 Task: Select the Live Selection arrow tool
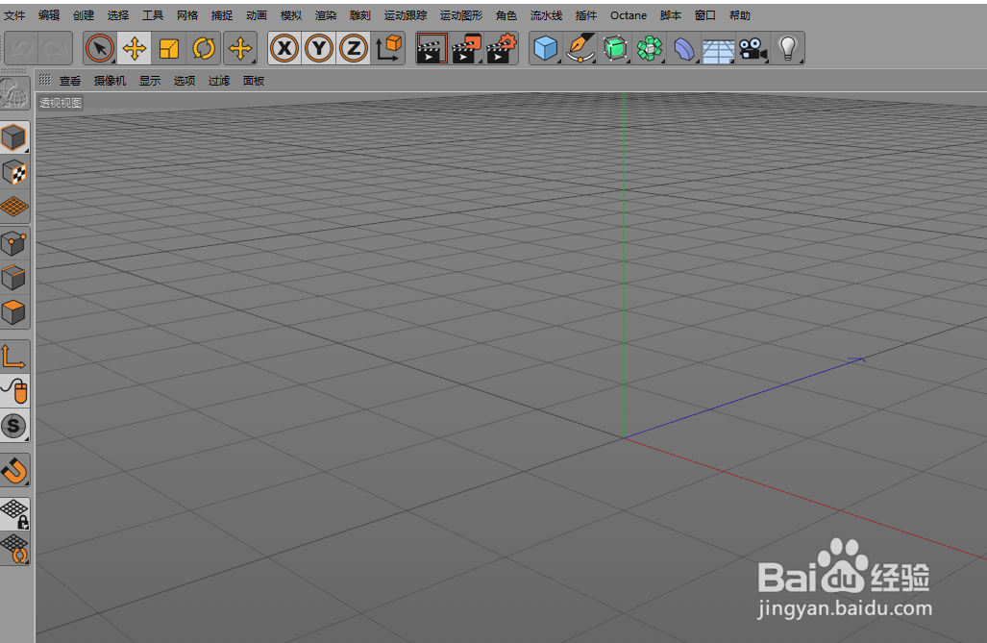pos(99,48)
